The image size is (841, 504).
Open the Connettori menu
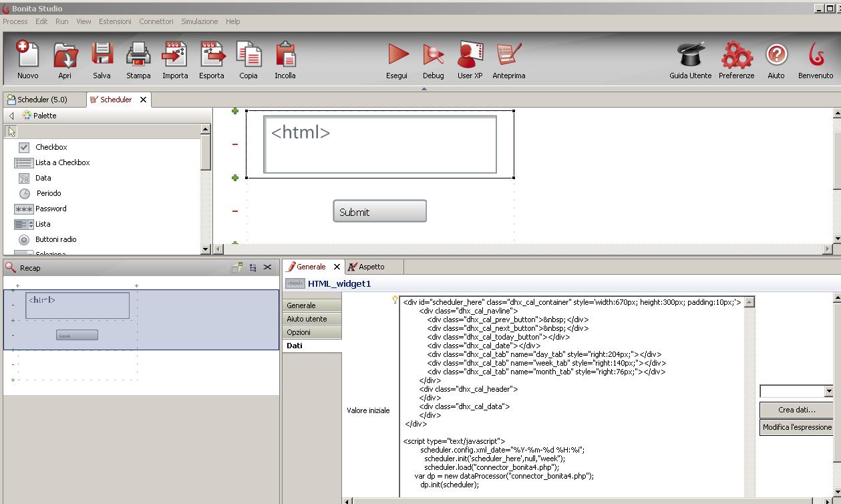point(156,21)
